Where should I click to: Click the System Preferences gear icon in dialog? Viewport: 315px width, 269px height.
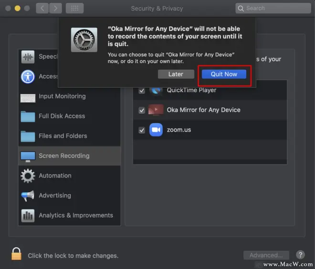pyautogui.click(x=84, y=40)
